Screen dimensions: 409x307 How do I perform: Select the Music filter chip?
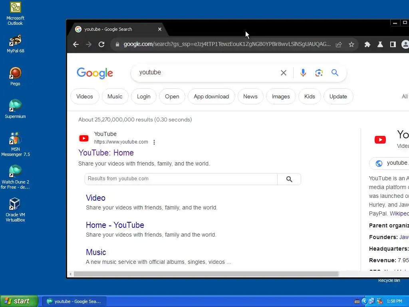click(x=115, y=97)
